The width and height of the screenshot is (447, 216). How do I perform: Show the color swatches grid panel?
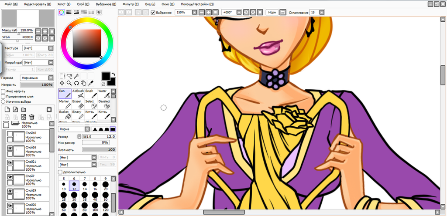tap(92, 12)
